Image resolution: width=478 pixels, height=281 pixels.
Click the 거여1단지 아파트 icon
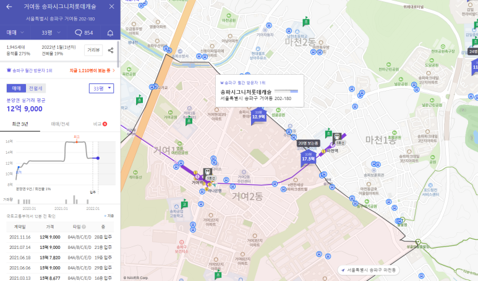[211, 216]
